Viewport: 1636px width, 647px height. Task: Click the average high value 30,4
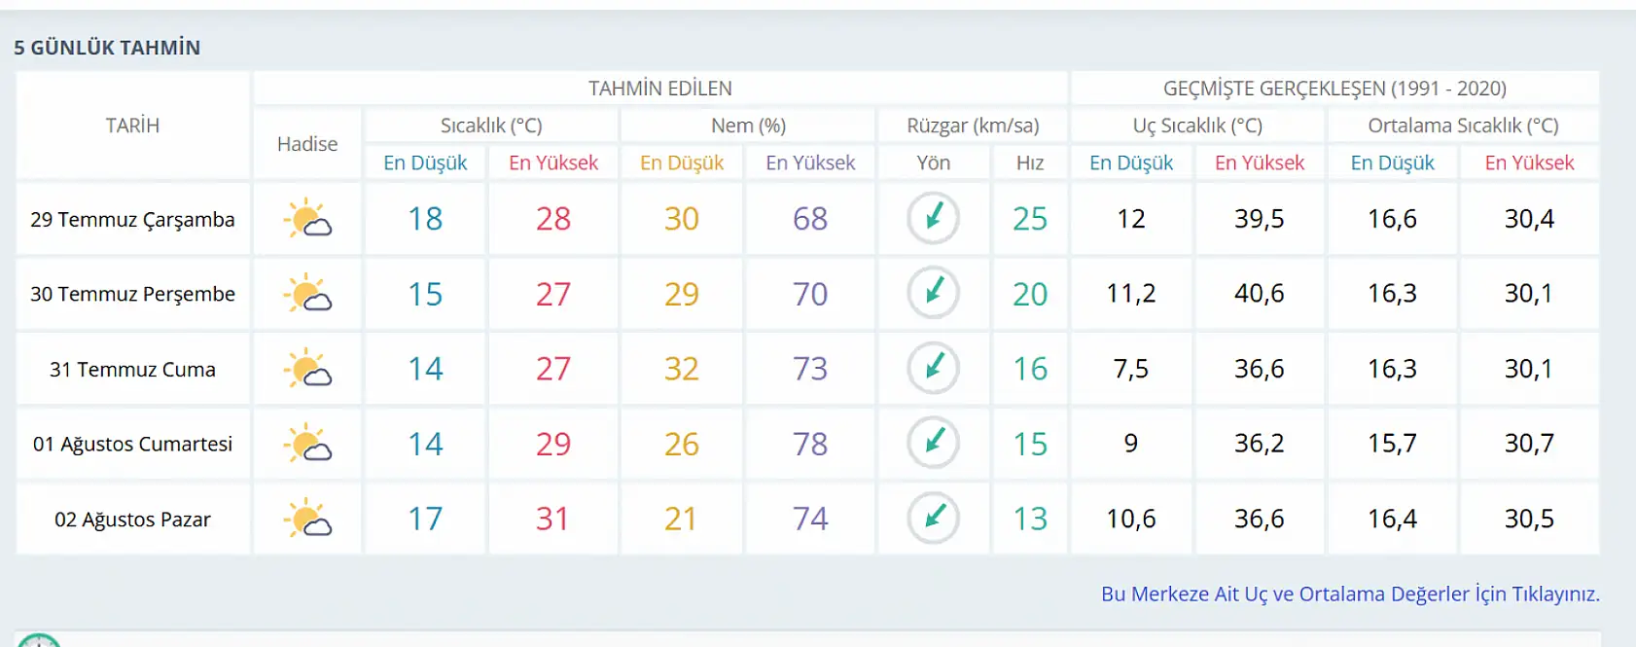point(1529,219)
